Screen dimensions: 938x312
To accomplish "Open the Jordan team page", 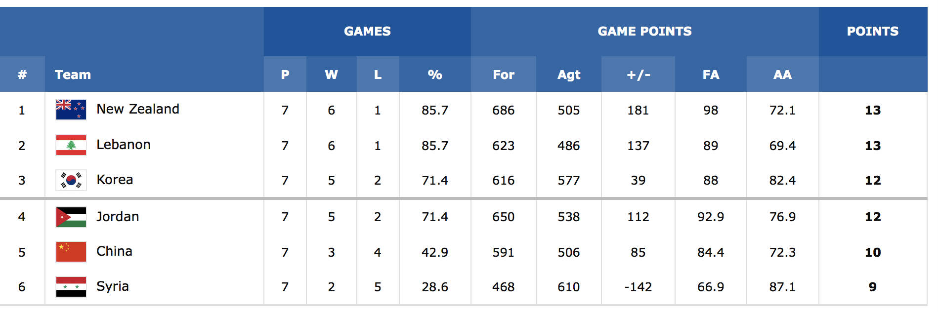I will point(118,217).
